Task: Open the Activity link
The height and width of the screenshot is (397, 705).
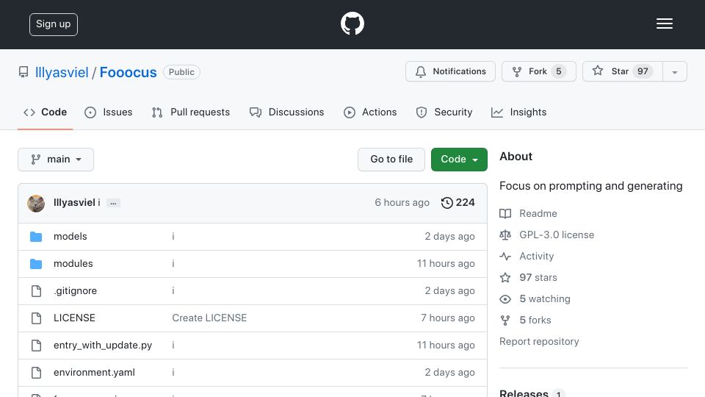Action: click(x=536, y=256)
